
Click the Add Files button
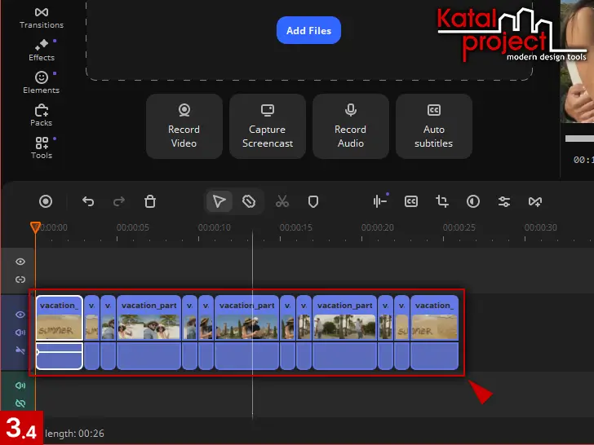[308, 31]
